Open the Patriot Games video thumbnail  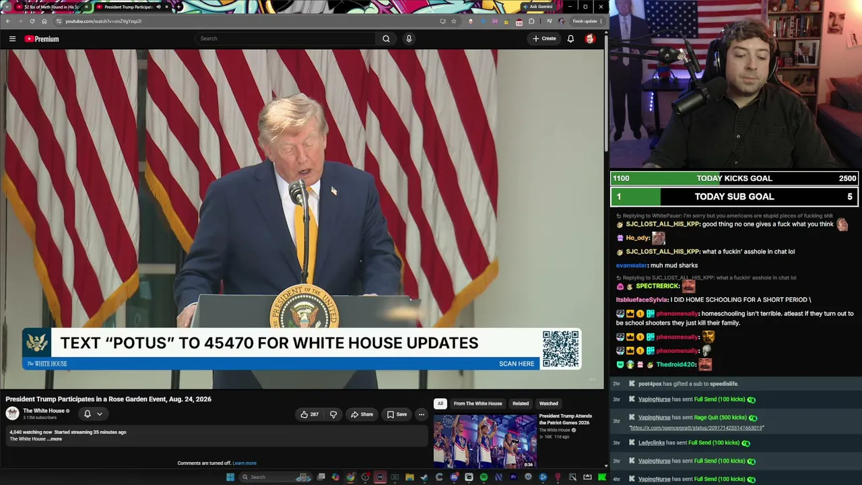click(485, 441)
